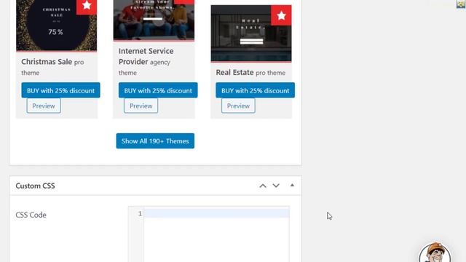Click the star badge on Christmas Sale thumbnail

coord(87,7)
